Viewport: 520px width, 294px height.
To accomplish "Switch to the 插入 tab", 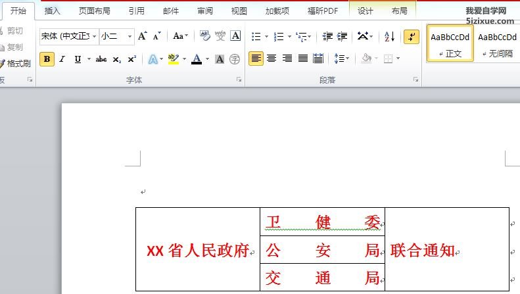I will point(53,11).
